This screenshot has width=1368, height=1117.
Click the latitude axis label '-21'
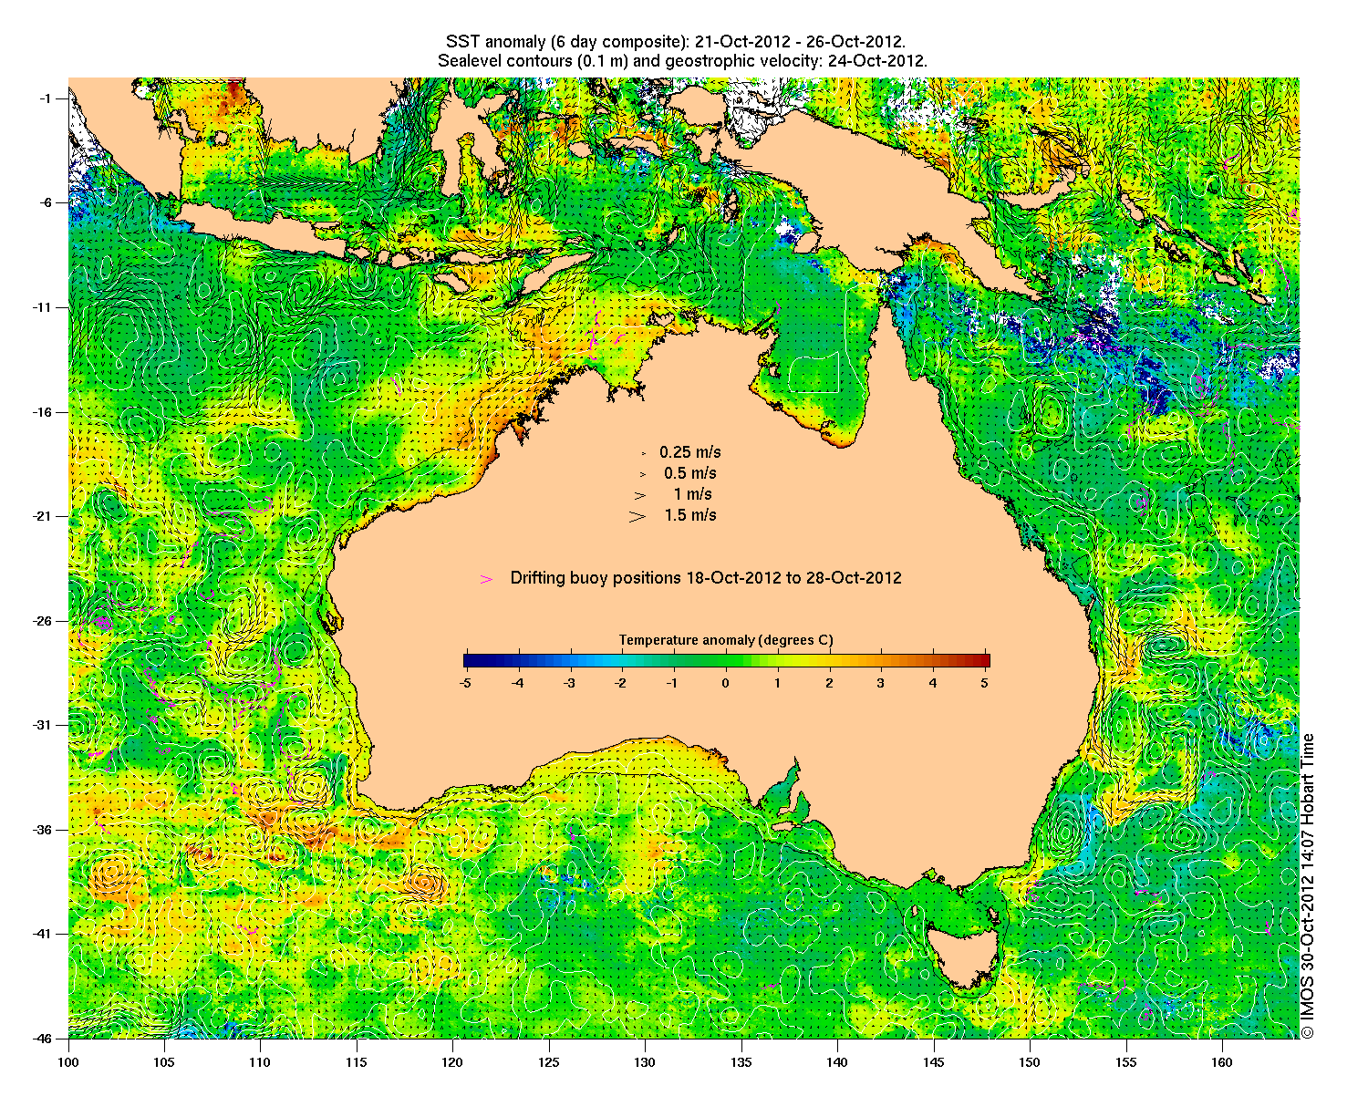(x=44, y=516)
